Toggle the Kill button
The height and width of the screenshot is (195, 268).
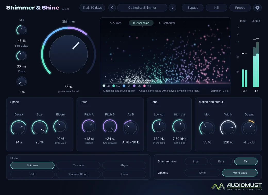point(216,8)
